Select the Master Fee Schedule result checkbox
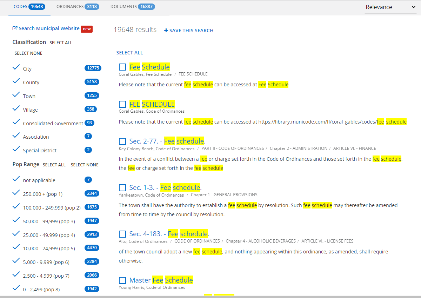The image size is (421, 298). tap(122, 280)
